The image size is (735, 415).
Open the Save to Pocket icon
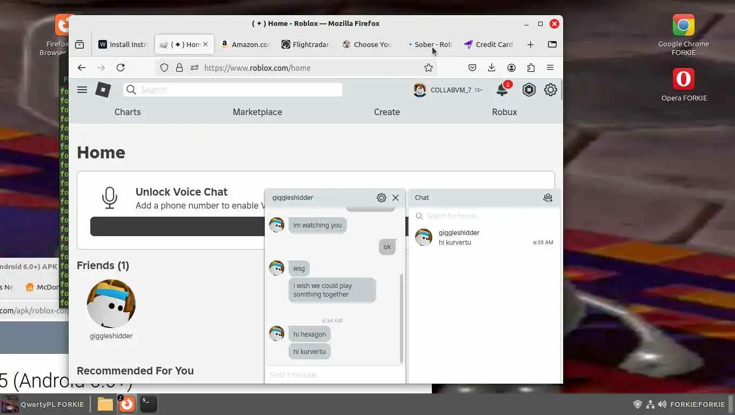[472, 68]
